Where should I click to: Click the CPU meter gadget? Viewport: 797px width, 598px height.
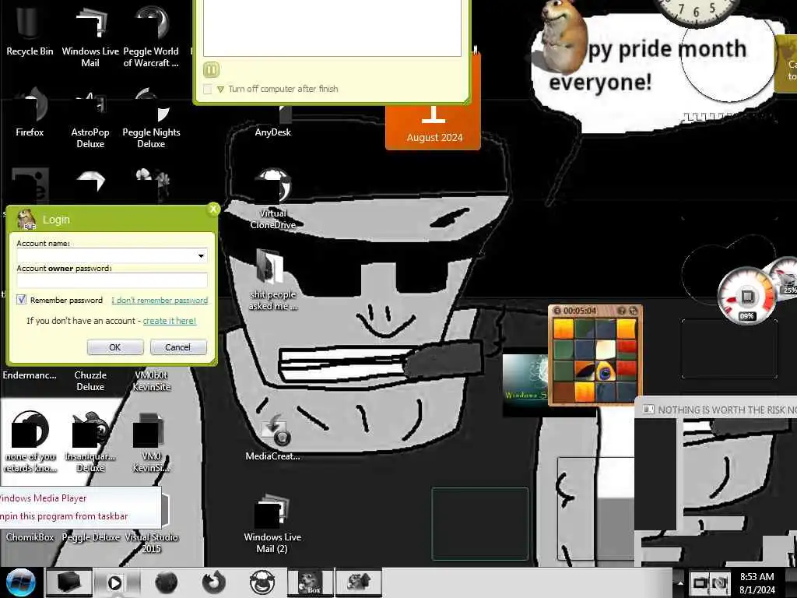pyautogui.click(x=746, y=297)
